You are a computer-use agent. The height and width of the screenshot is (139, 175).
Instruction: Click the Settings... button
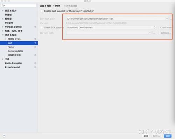coord(166,33)
